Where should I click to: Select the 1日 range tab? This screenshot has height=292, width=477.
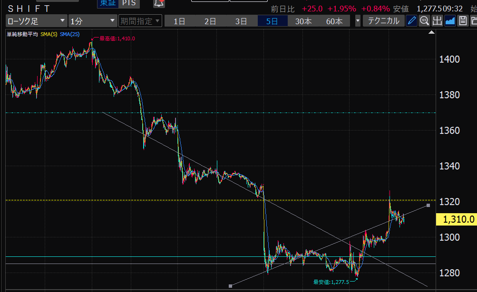tap(179, 21)
